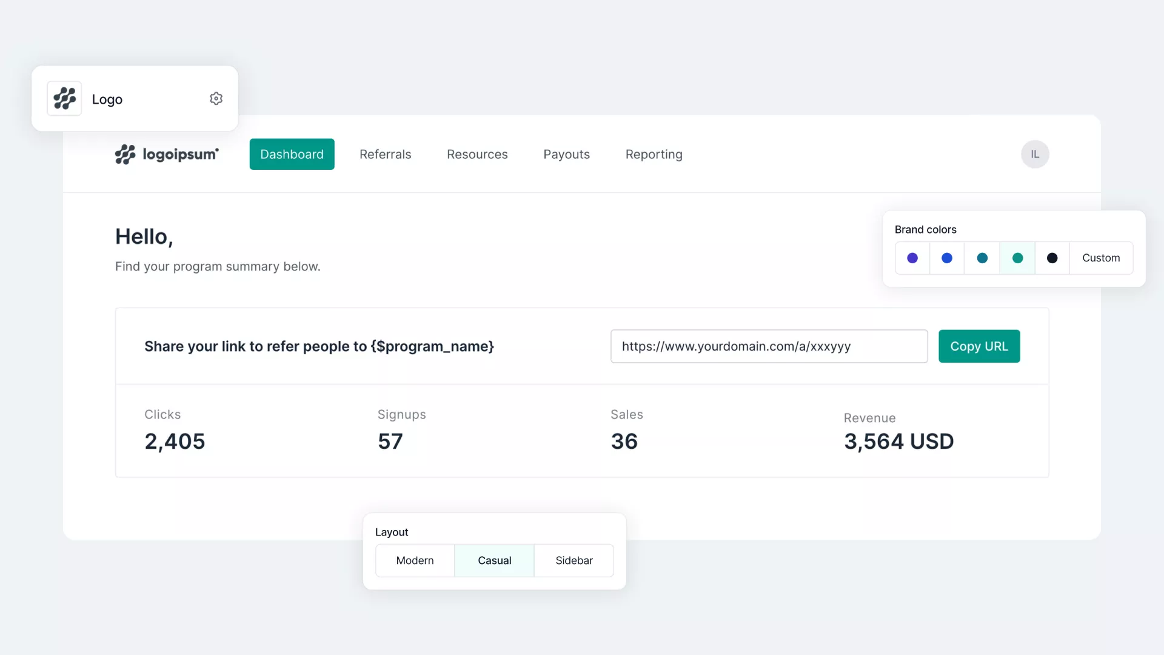1164x655 pixels.
Task: Open the Dashboard tab
Action: [292, 154]
